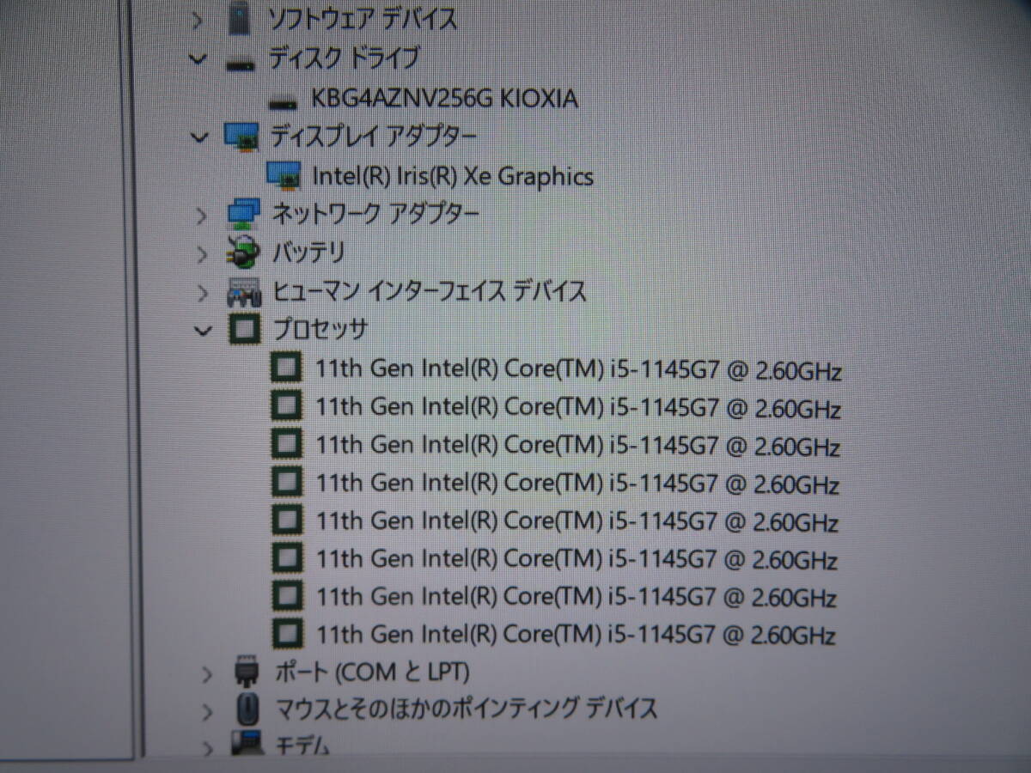
Task: Expand the ソフトウェア デバイス node
Action: 198,21
